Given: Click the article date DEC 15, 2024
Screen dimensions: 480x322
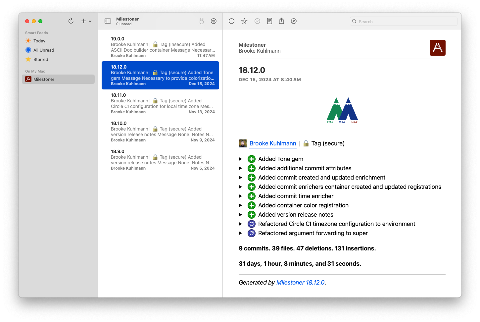Looking at the screenshot, I should click(x=270, y=80).
